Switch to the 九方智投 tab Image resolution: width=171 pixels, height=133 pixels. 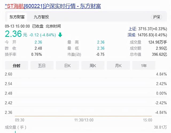41,17
